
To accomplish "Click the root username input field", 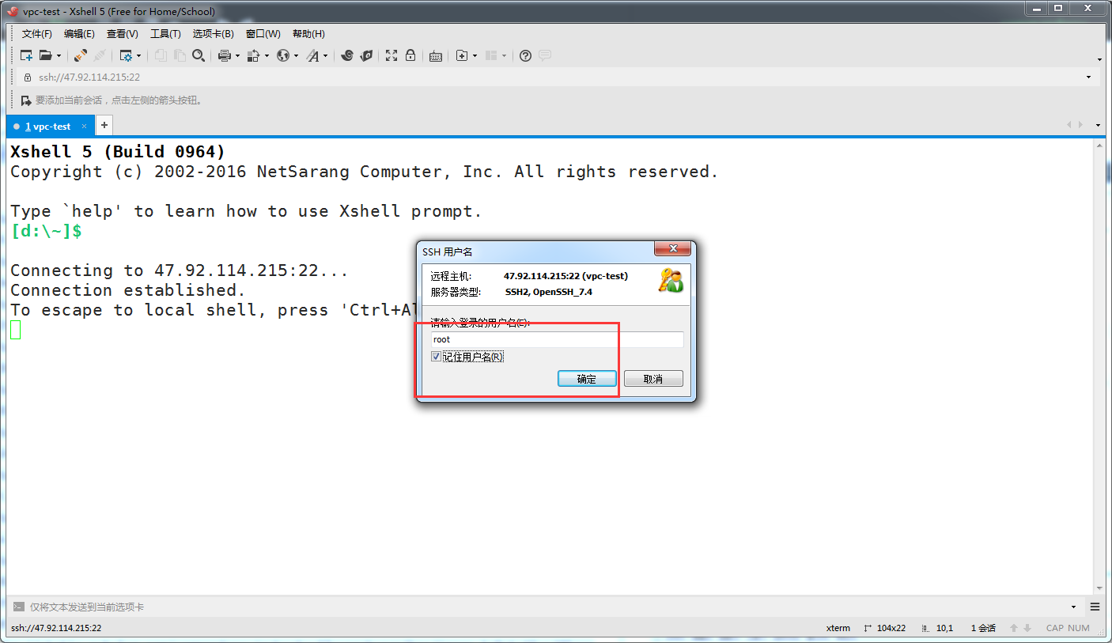I will coord(556,339).
